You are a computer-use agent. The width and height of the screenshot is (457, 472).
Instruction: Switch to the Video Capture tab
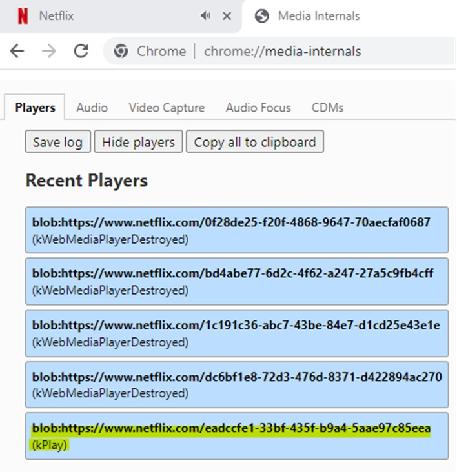[167, 108]
